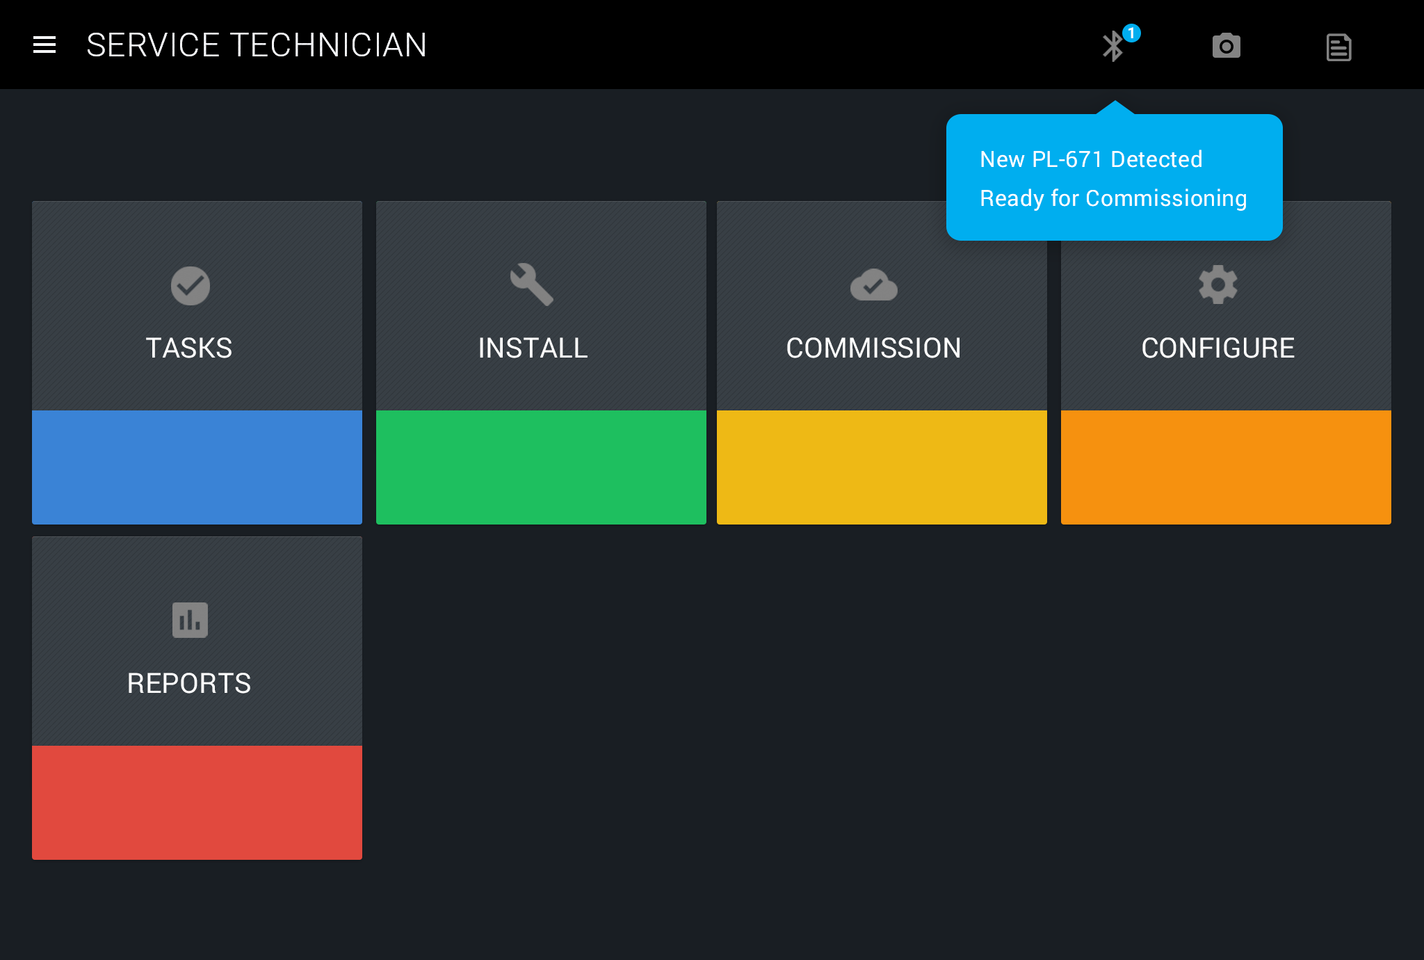Click the yellow bar under Commission

pos(882,467)
